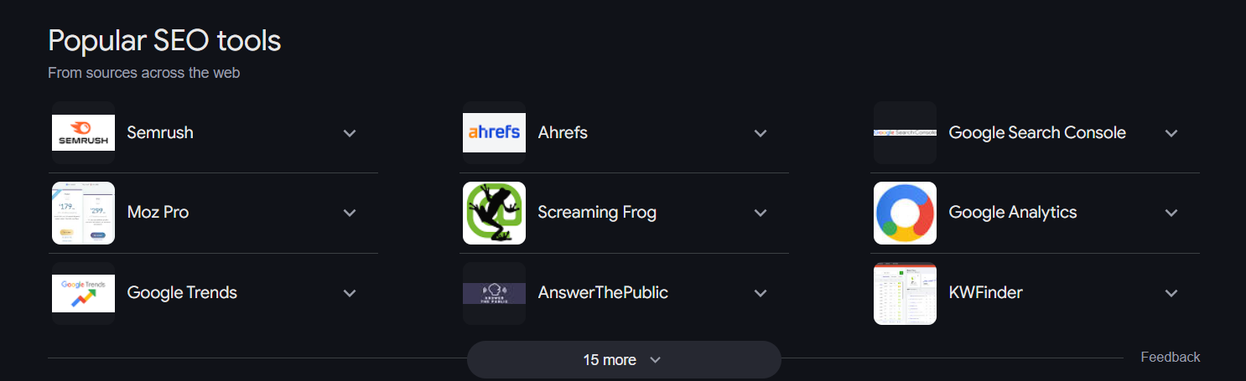Expand the Screaming Frog chevron

[761, 213]
